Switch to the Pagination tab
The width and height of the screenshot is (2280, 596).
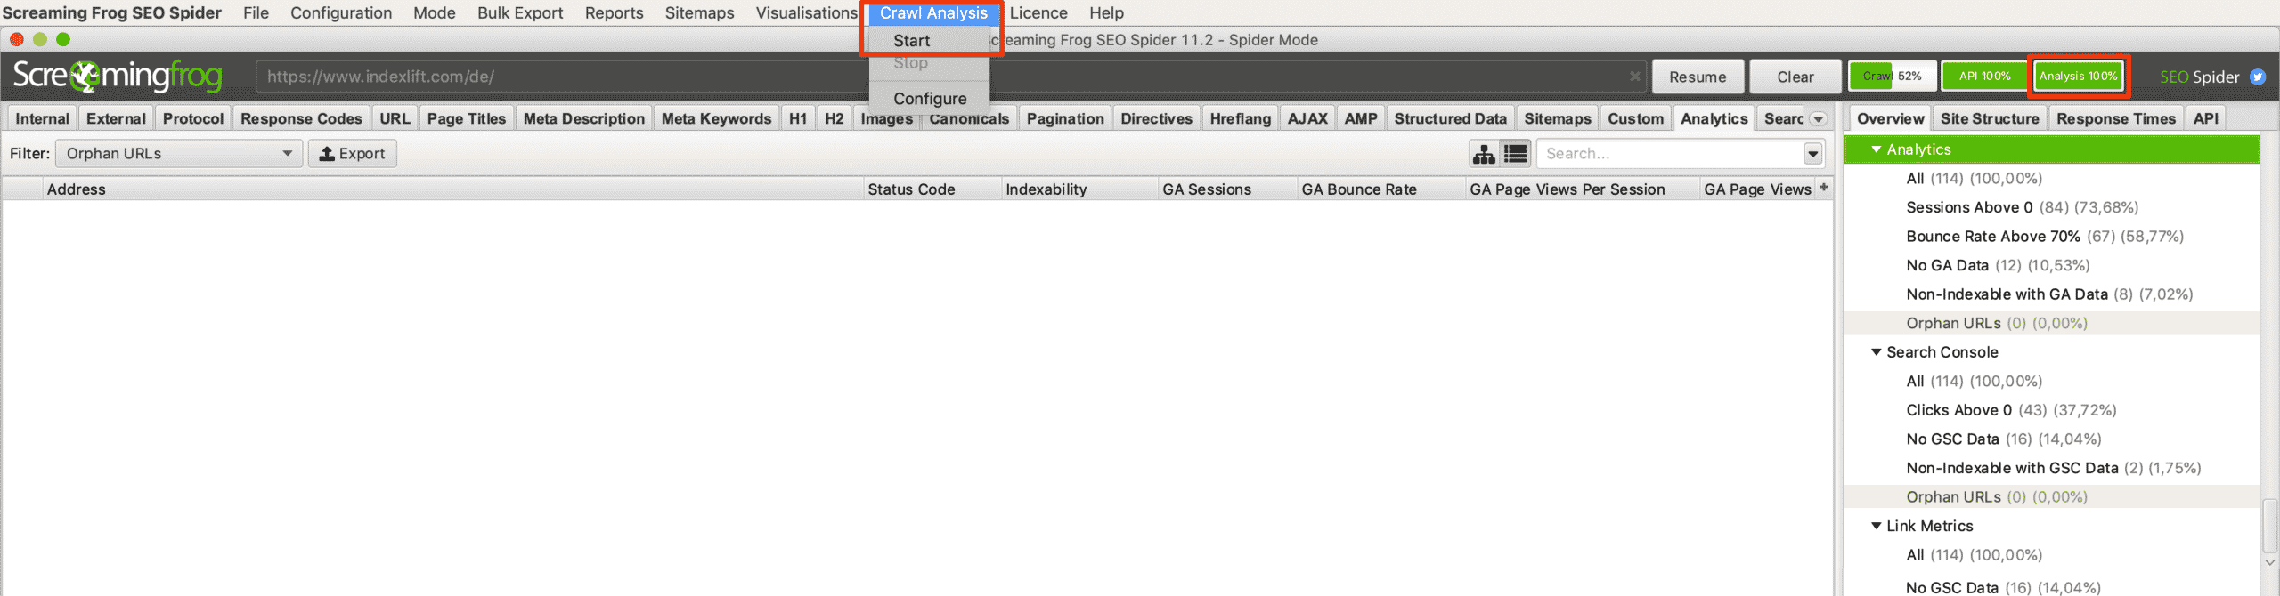(x=1065, y=119)
